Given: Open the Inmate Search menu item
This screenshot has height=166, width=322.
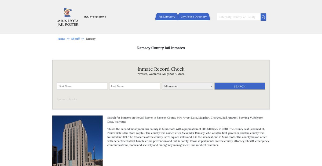Looking at the screenshot, I should coord(95,17).
